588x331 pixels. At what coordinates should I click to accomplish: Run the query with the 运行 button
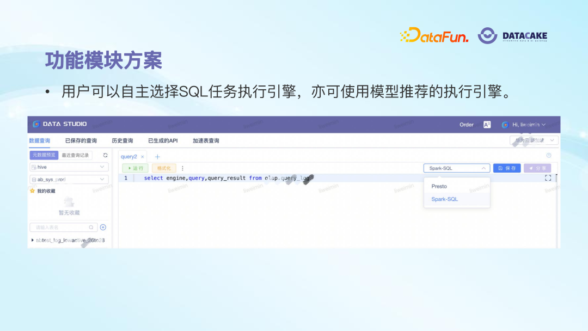click(134, 168)
